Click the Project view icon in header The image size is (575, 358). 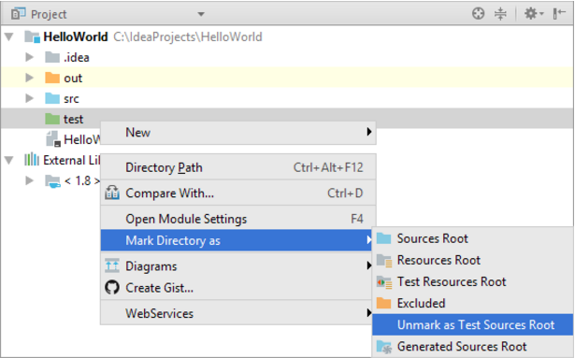point(19,14)
